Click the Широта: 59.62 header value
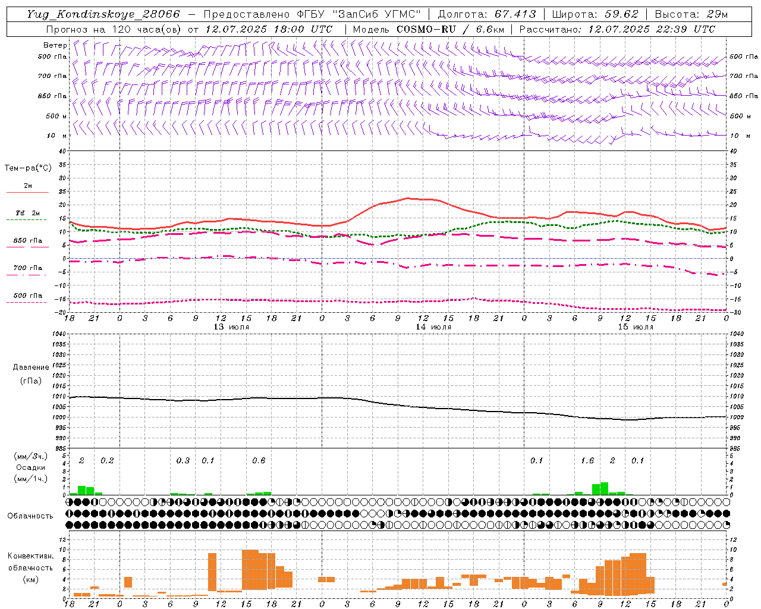761x609 pixels. point(595,14)
